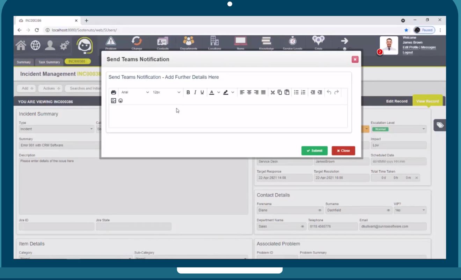Open the tag icon side panel
461x280 pixels.
click(440, 125)
